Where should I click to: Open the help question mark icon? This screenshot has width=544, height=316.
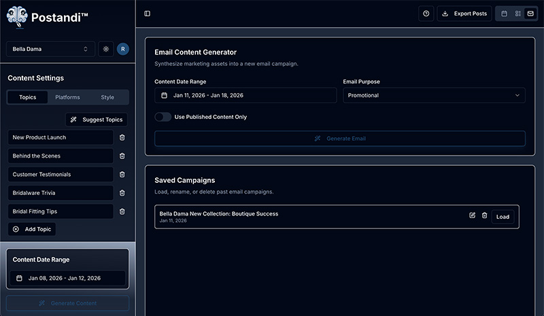click(426, 14)
